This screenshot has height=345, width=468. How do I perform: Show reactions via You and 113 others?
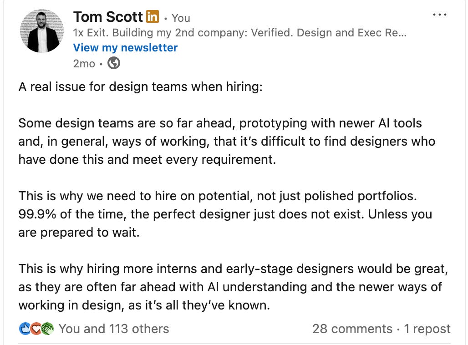114,329
